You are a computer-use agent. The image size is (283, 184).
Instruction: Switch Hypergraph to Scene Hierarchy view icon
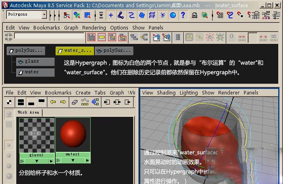[134, 37]
